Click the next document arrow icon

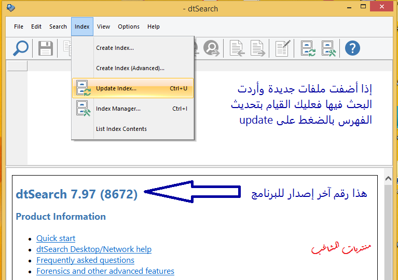[258, 48]
